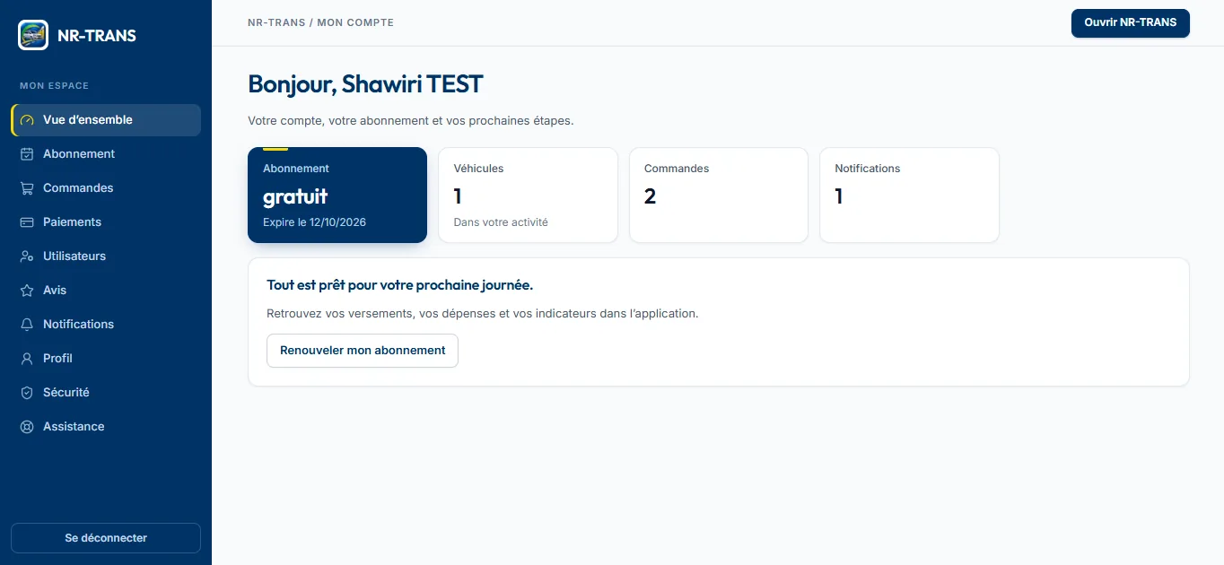Open the Assistance sidebar menu item
Screen dimensions: 1224x565
(106, 427)
